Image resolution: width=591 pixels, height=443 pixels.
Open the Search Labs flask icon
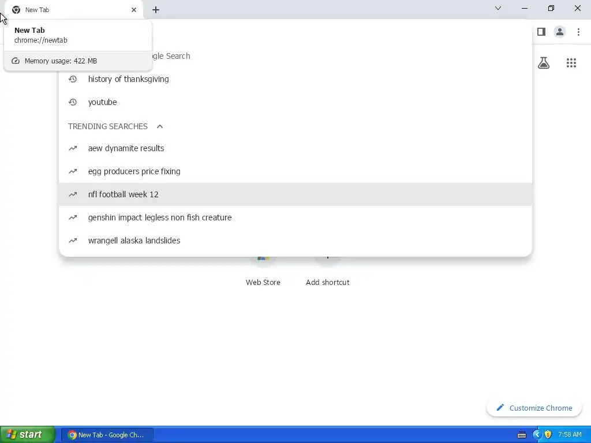coord(544,62)
